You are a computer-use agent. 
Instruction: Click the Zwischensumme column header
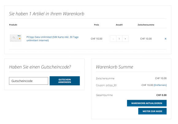coord(146,25)
